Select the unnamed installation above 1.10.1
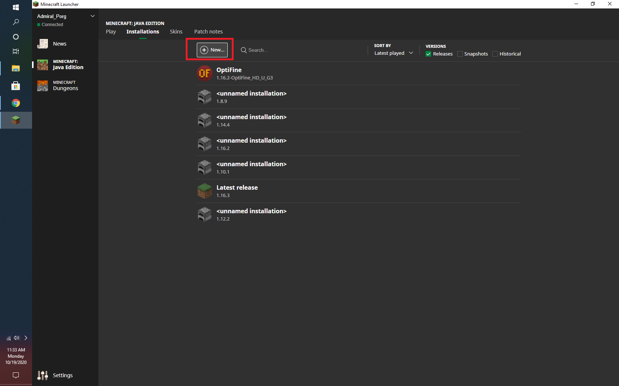The height and width of the screenshot is (386, 619). tap(251, 164)
